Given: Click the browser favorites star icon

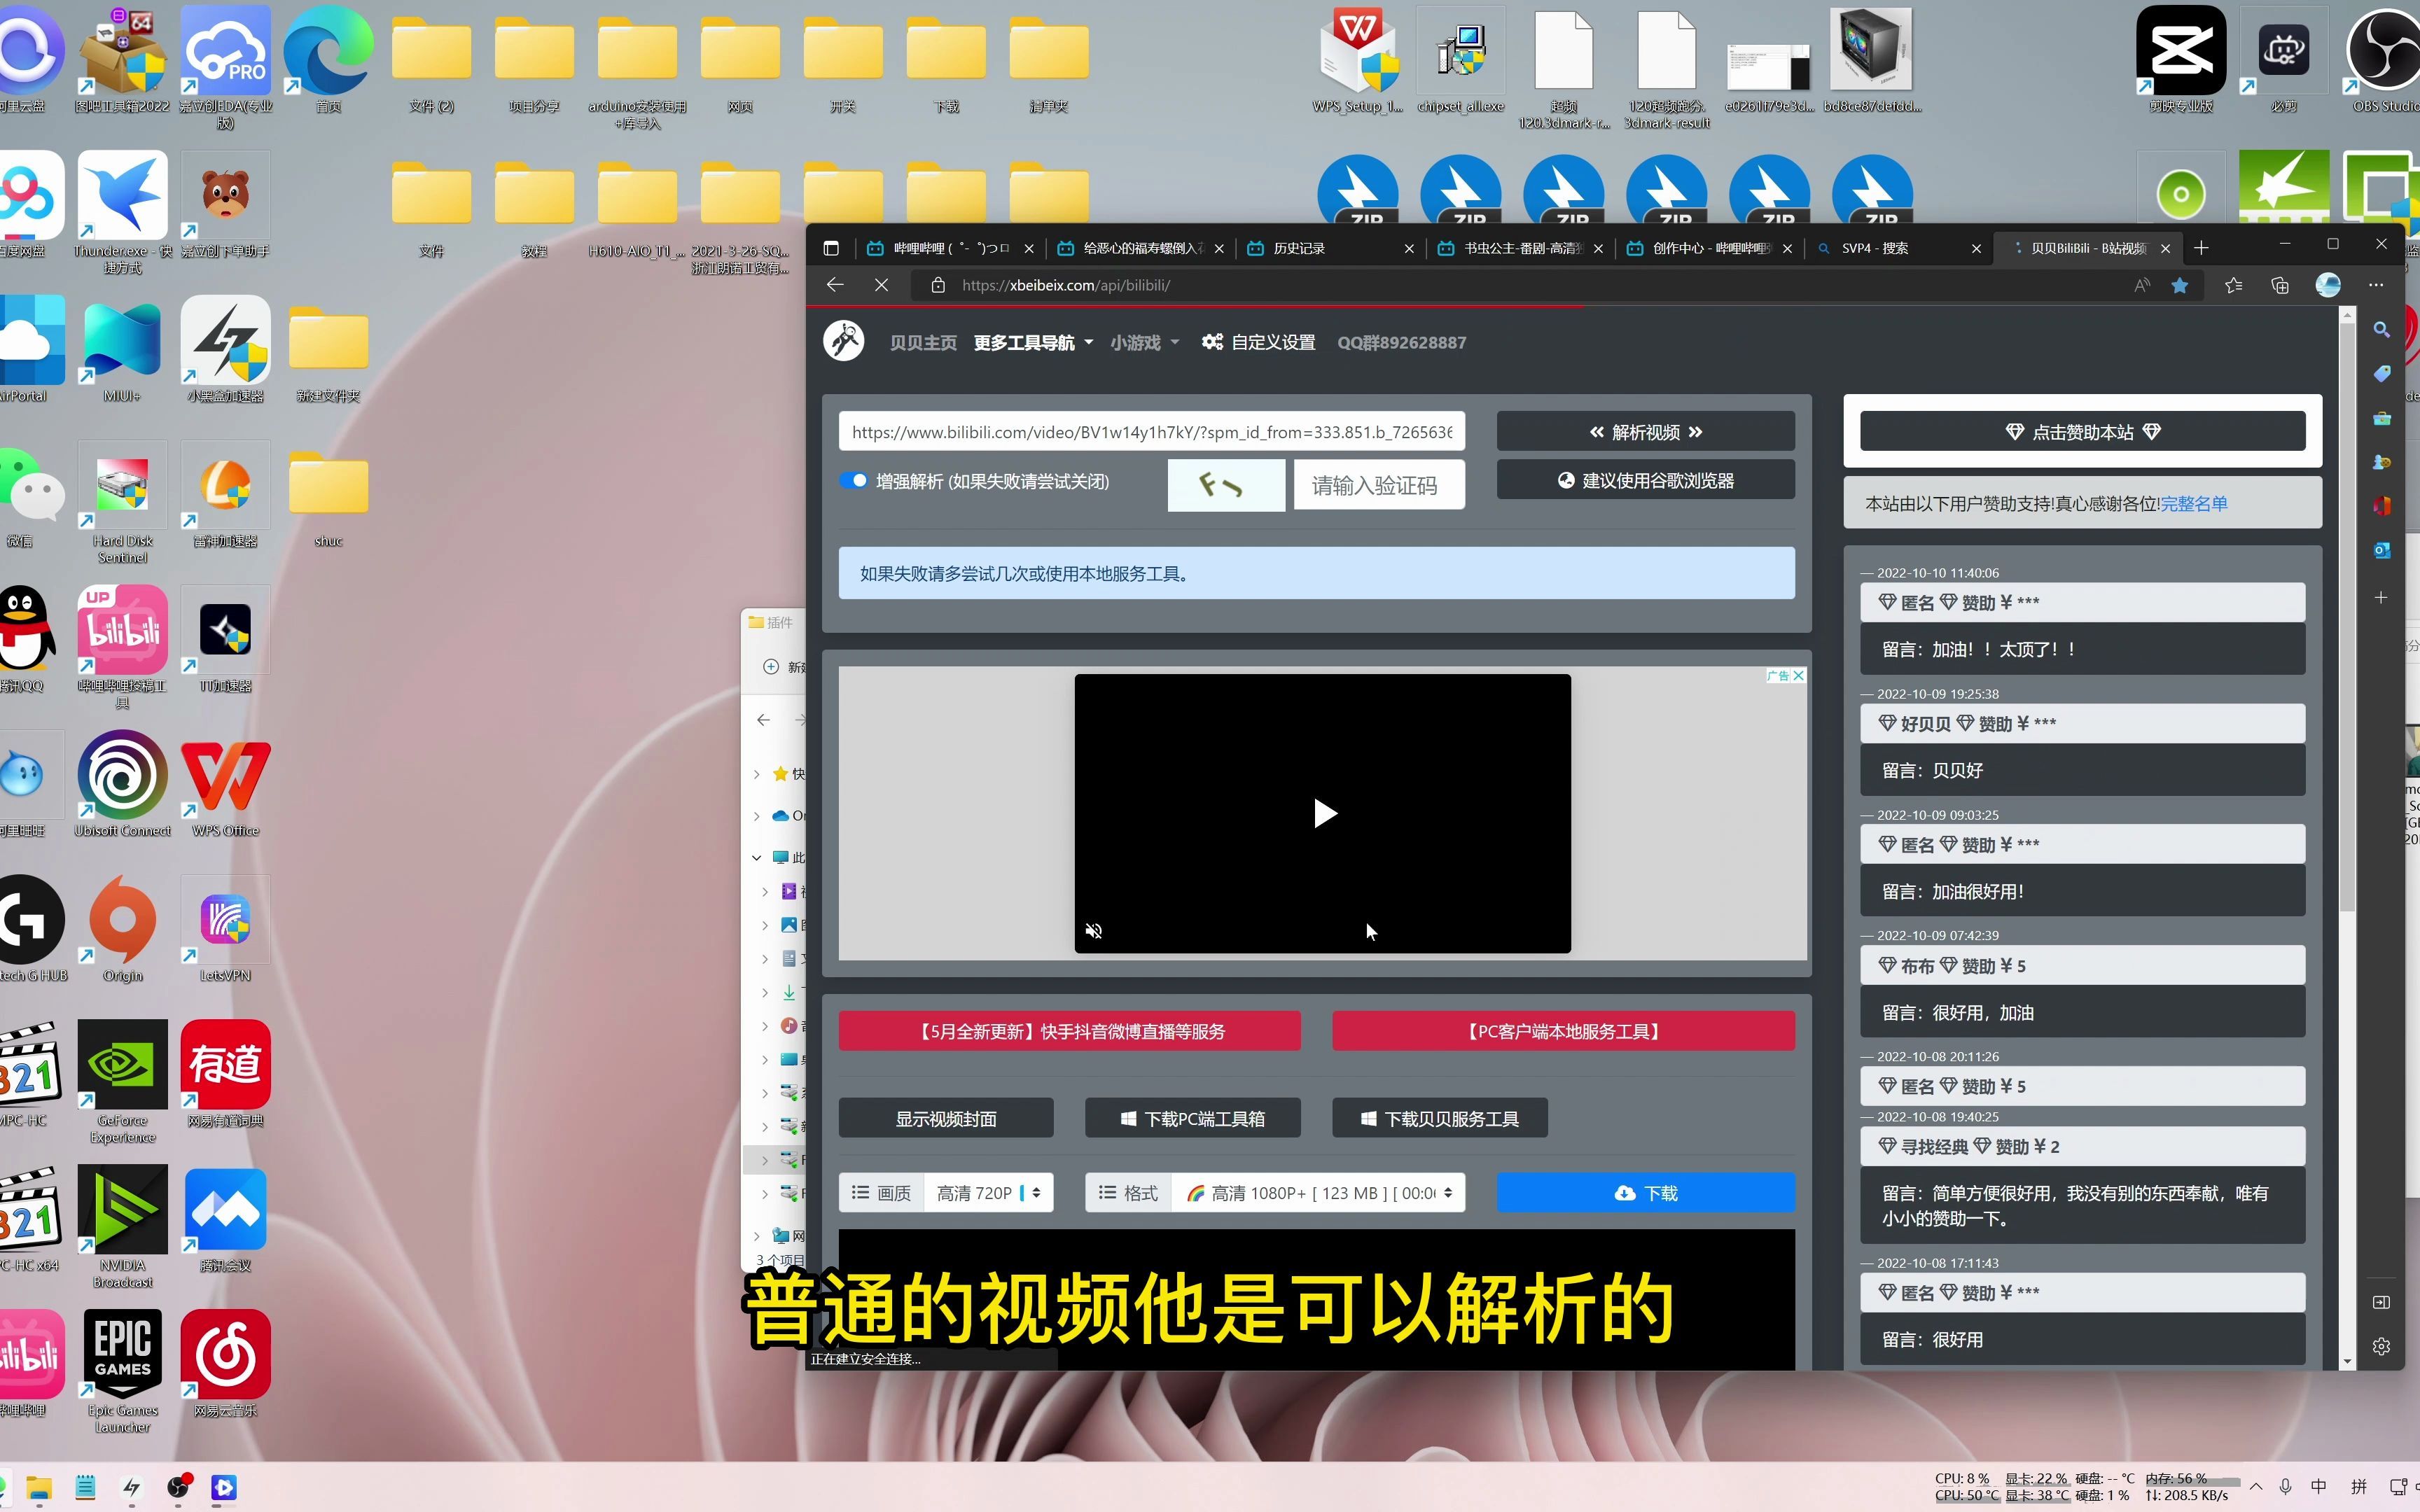Looking at the screenshot, I should point(2180,285).
